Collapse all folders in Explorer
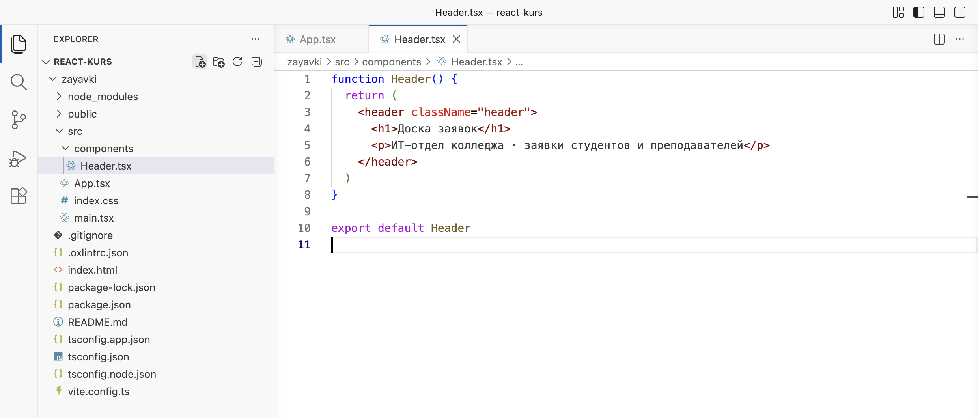 click(257, 62)
